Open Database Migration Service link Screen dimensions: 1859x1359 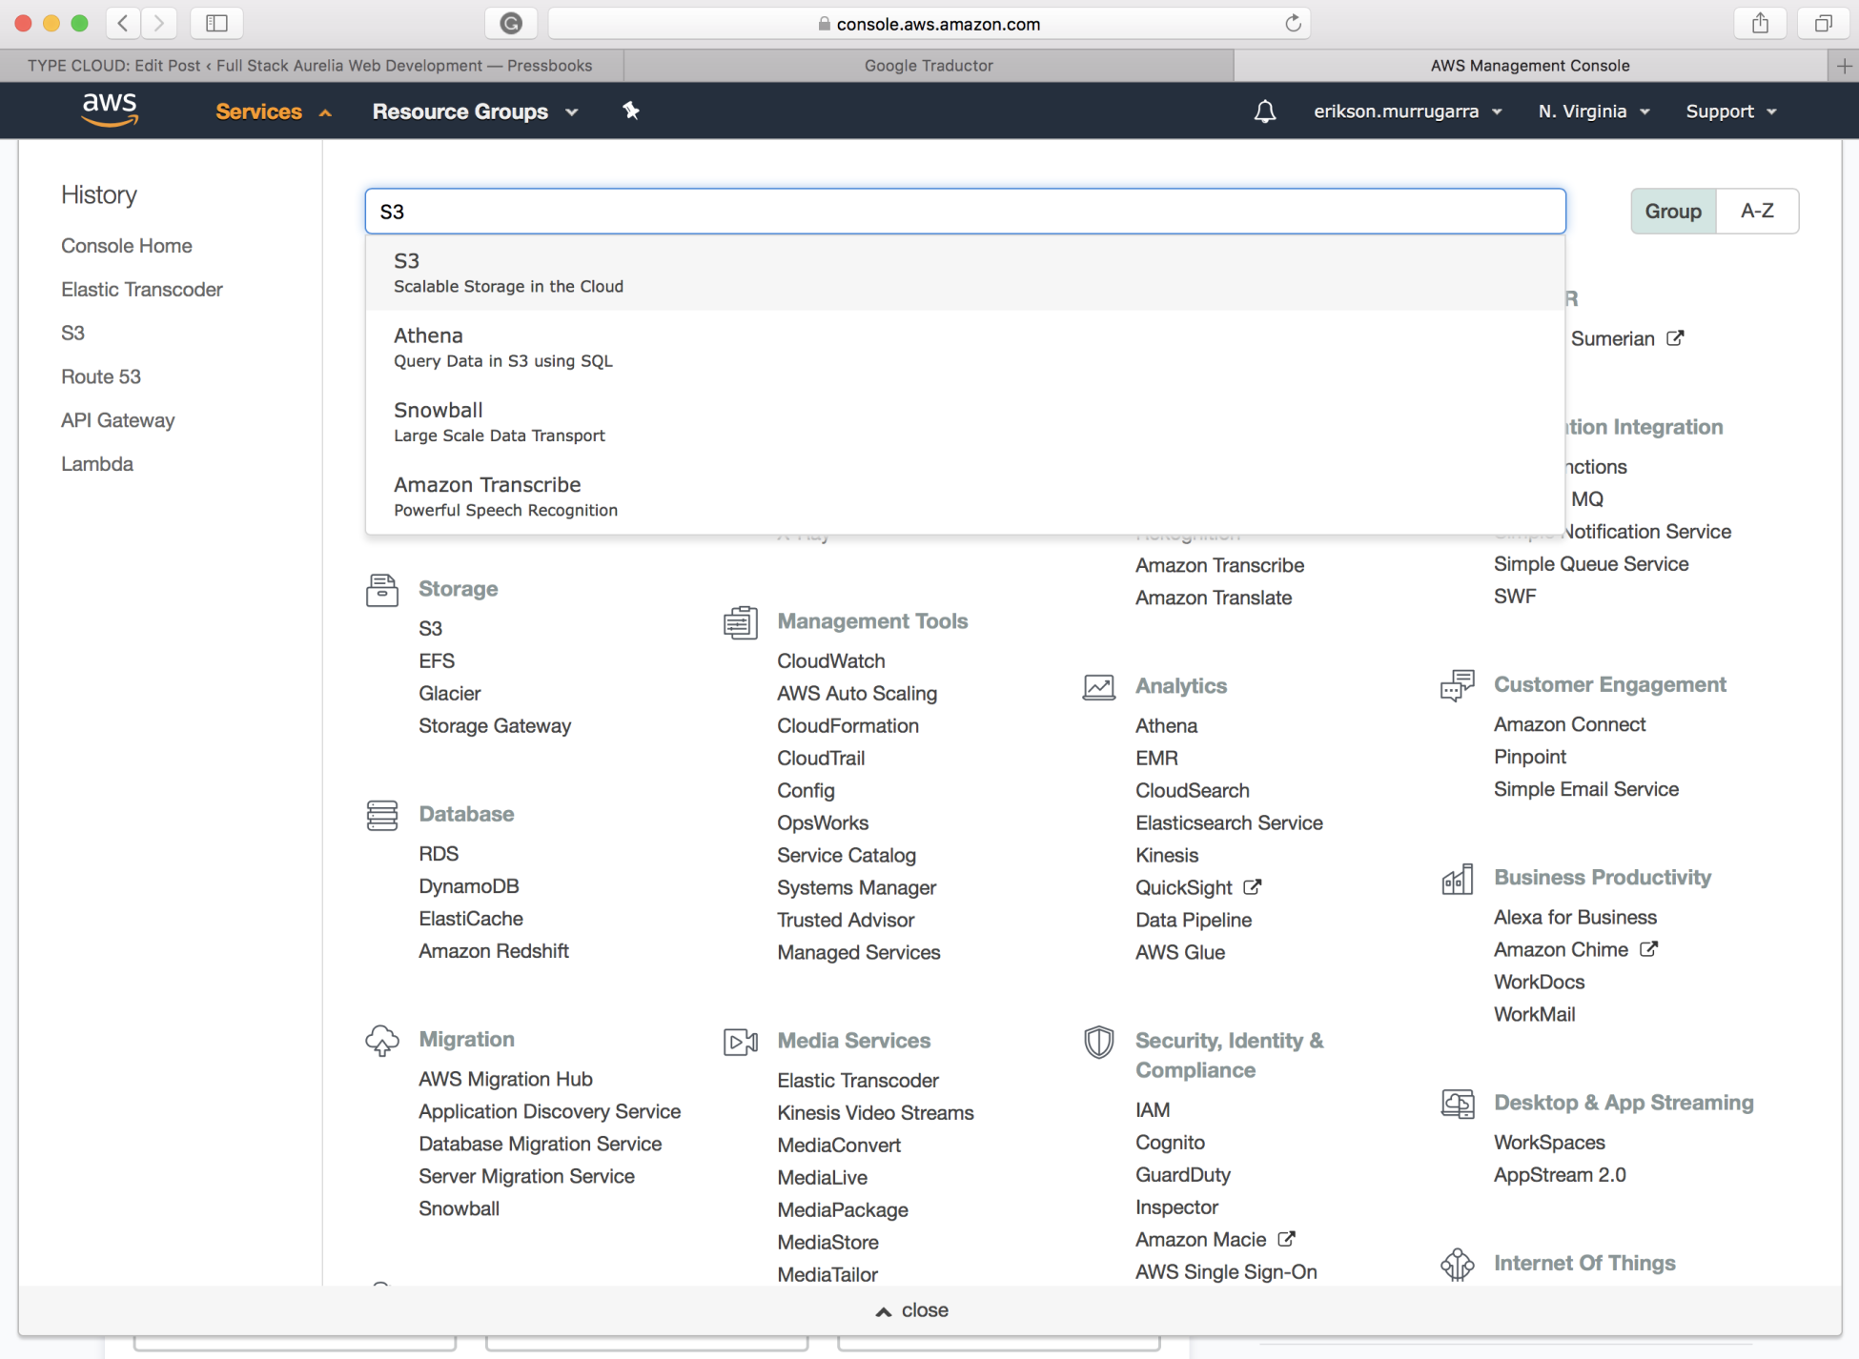pos(540,1144)
